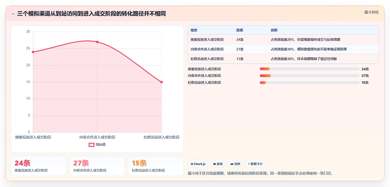The height and width of the screenshot is (187, 390).
Task: Select the 表格 tag button
Action: click(x=218, y=164)
